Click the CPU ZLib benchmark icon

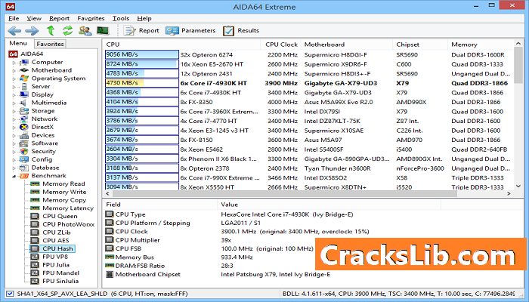[35, 233]
